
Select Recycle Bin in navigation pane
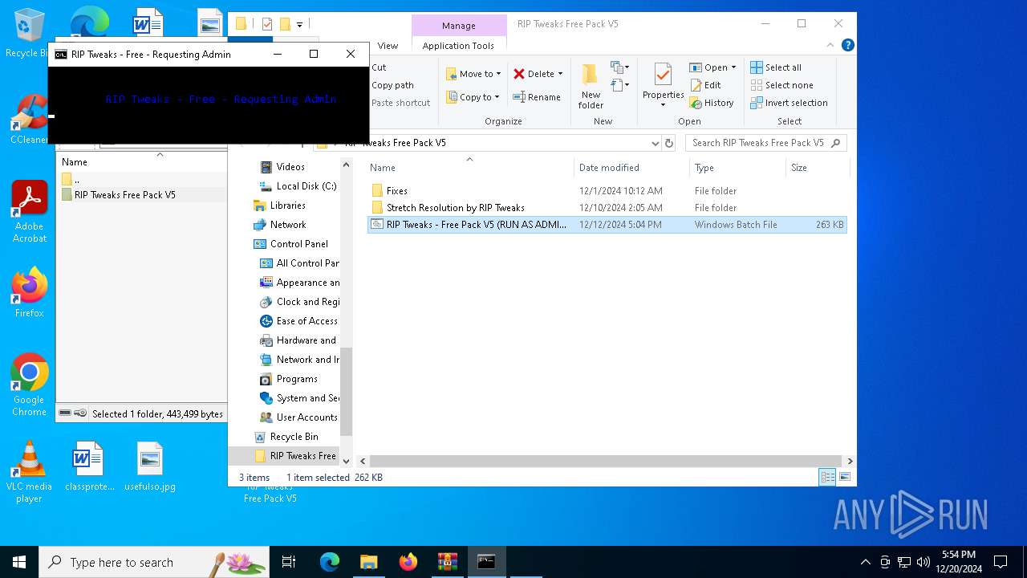pyautogui.click(x=294, y=437)
